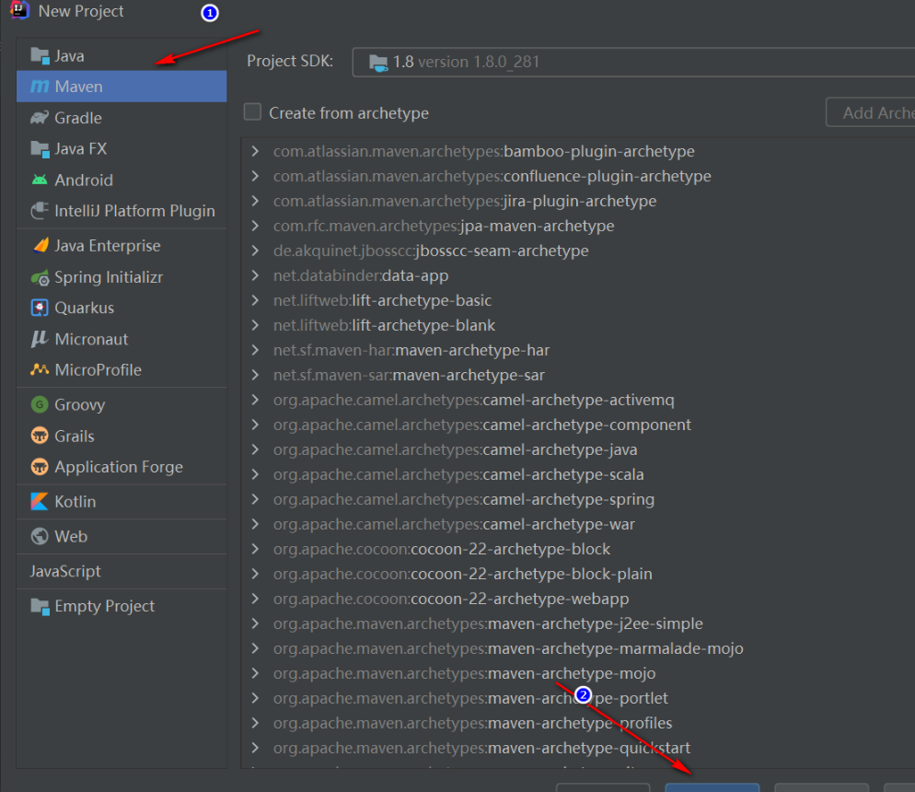
Task: Expand net.databinder data-app node
Action: tap(255, 275)
